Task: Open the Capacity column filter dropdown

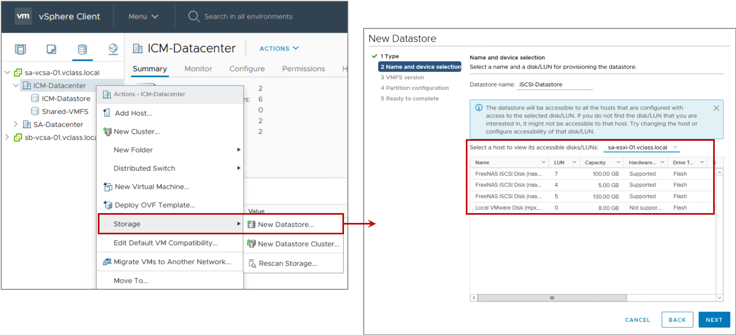Action: 618,162
